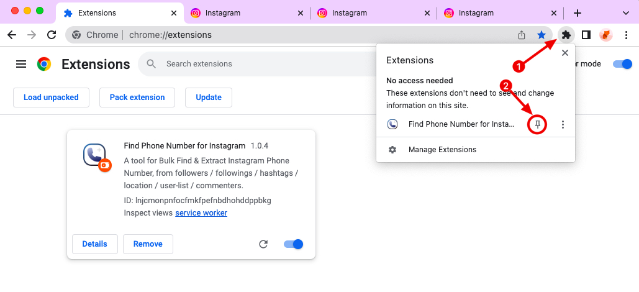Select Manage Extensions menu entry
The image size is (639, 292).
coord(442,150)
